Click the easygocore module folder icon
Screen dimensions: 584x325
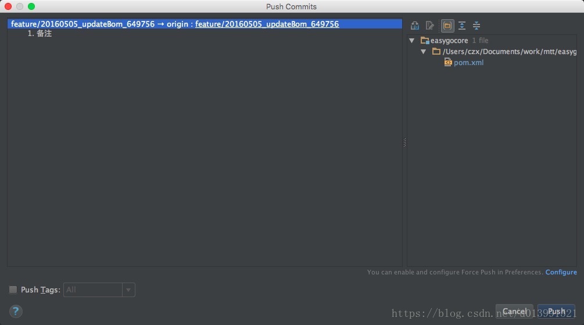[x=425, y=40]
